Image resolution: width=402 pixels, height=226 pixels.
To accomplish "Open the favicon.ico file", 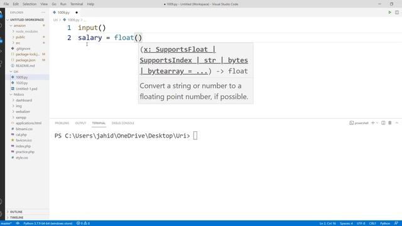I will click(x=24, y=140).
